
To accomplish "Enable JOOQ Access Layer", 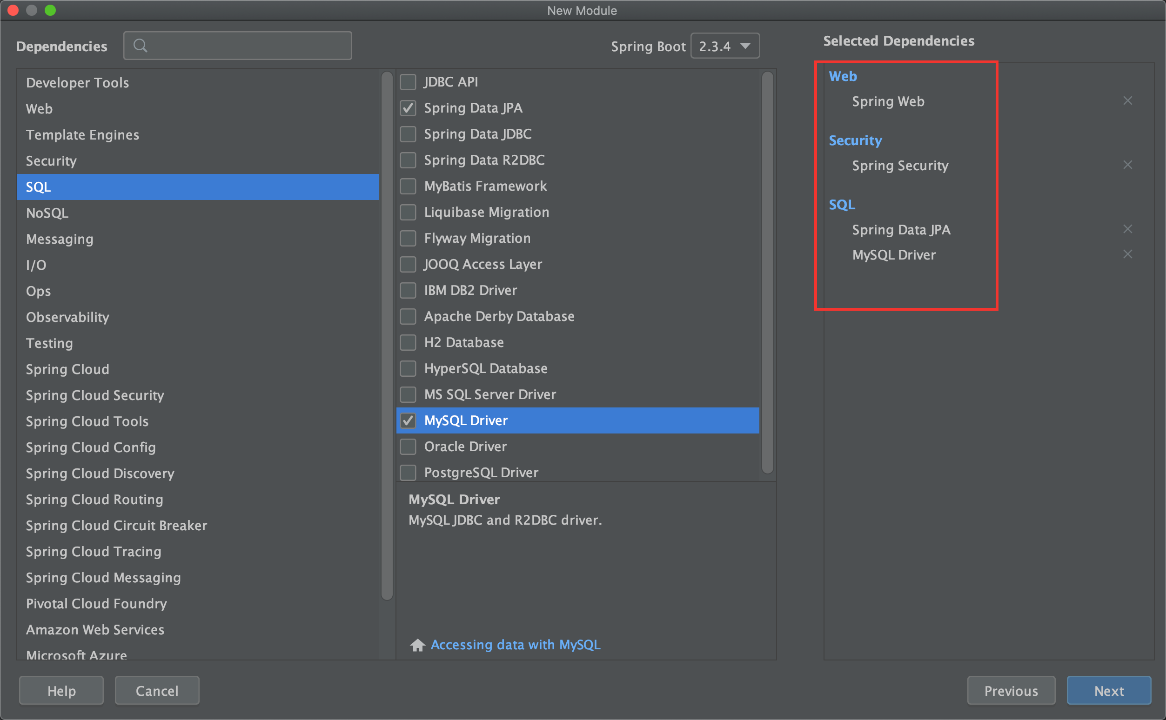I will pyautogui.click(x=408, y=264).
